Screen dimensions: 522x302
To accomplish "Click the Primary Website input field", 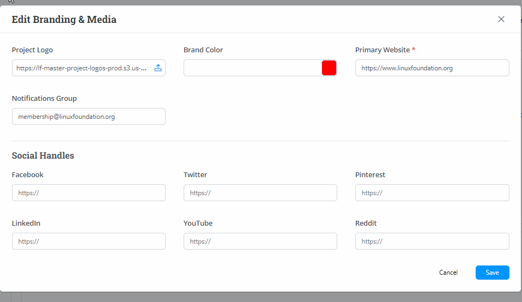I will tap(432, 68).
